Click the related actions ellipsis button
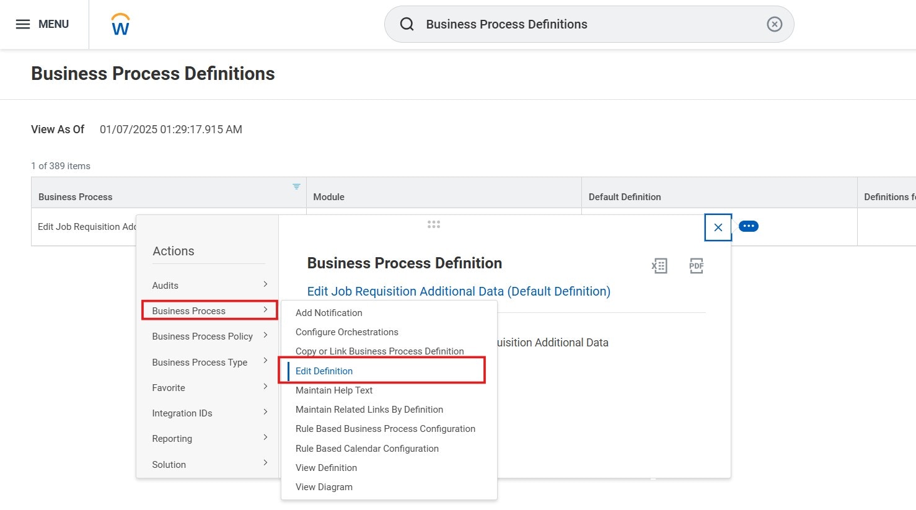Viewport: 916px width, 510px height. [749, 226]
